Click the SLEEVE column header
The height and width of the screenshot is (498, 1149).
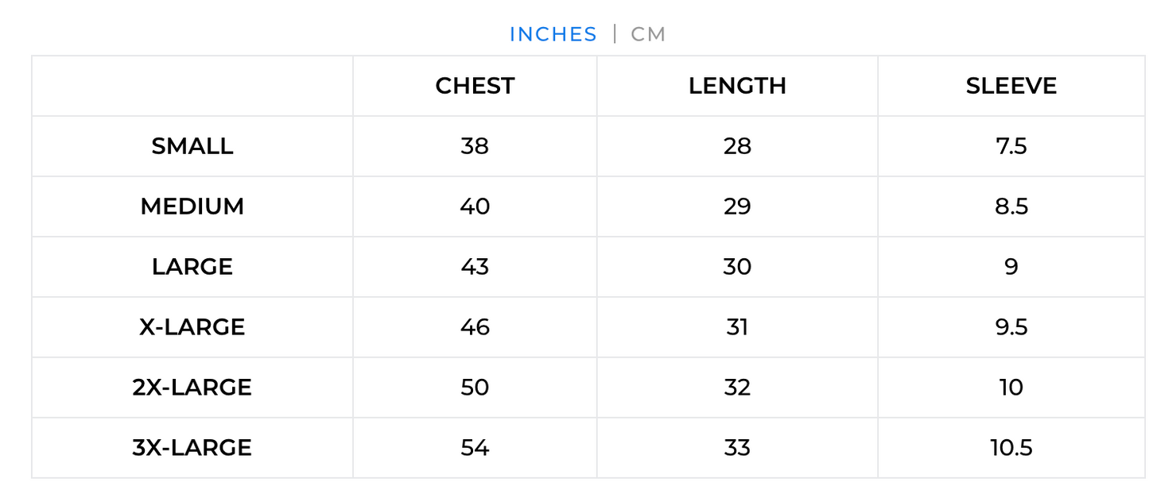point(1011,86)
